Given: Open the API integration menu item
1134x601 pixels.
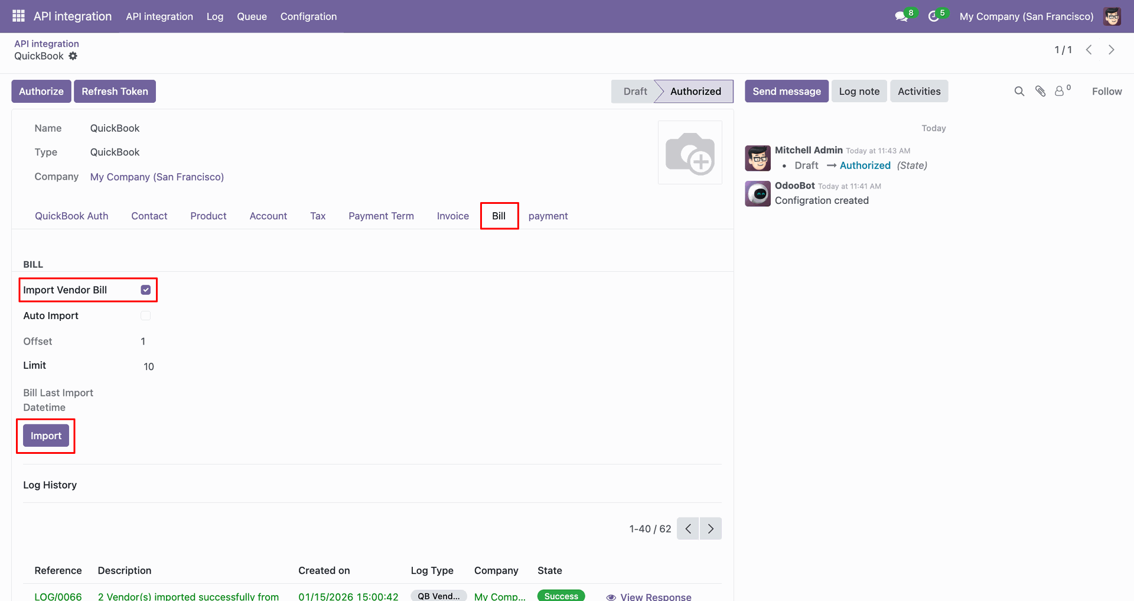Looking at the screenshot, I should pyautogui.click(x=159, y=17).
